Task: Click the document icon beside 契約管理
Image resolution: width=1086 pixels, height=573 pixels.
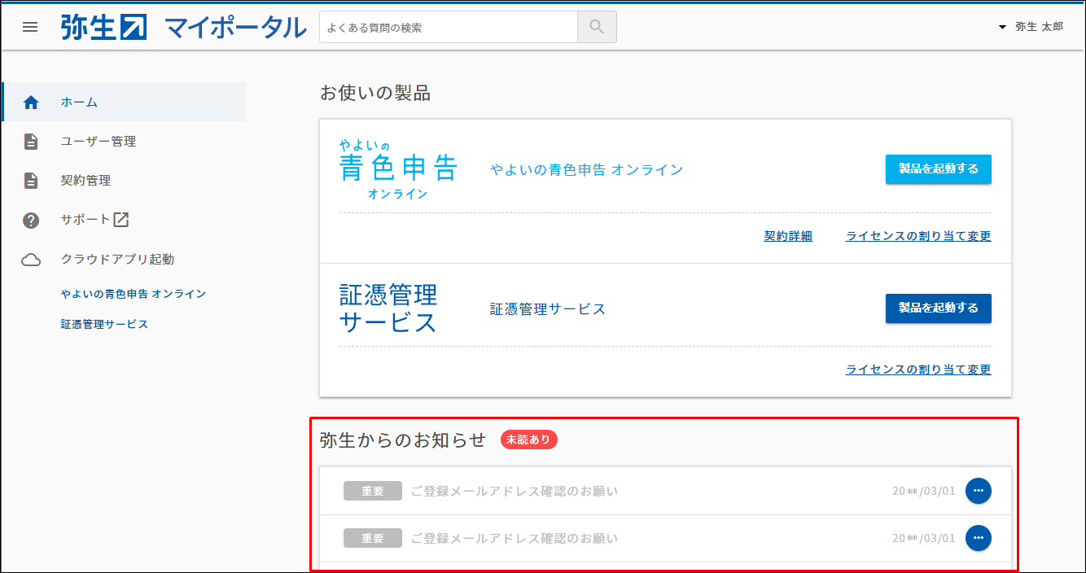Action: pos(31,181)
